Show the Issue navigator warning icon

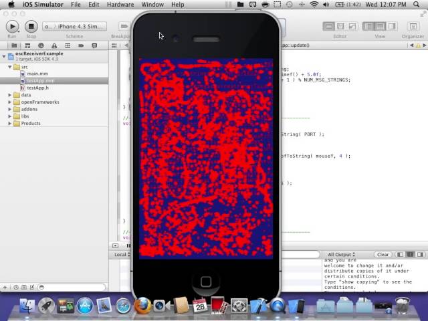pos(54,45)
